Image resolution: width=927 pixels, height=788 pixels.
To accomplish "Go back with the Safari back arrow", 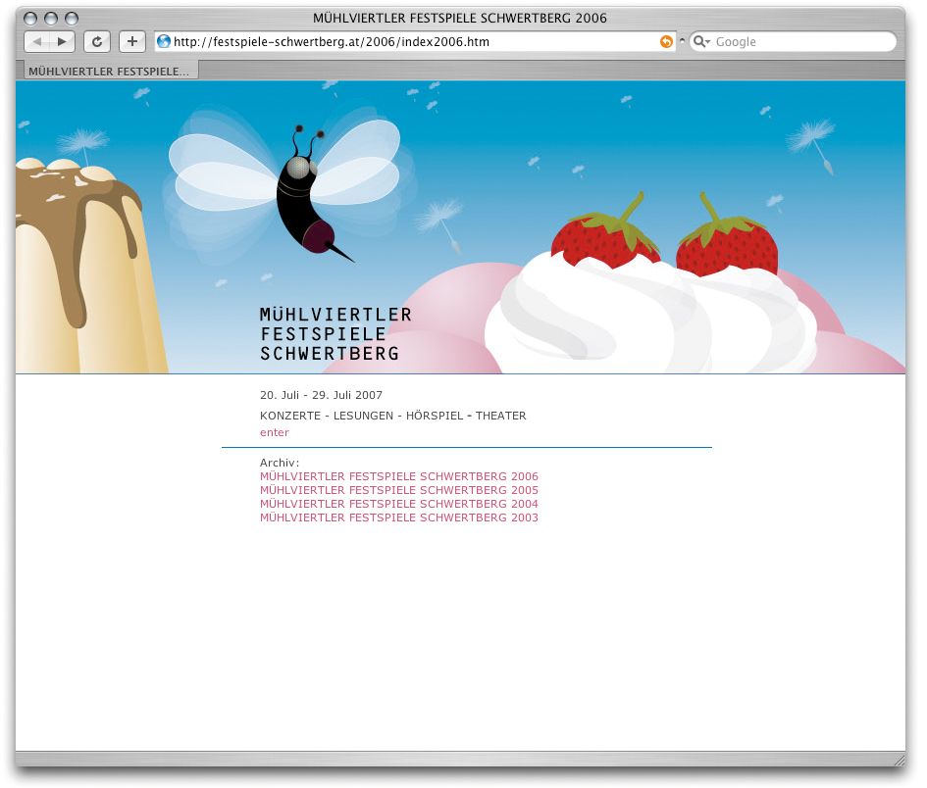I will [36, 42].
